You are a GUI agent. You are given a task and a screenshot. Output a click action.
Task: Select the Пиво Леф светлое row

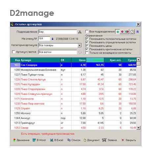pos(74,104)
